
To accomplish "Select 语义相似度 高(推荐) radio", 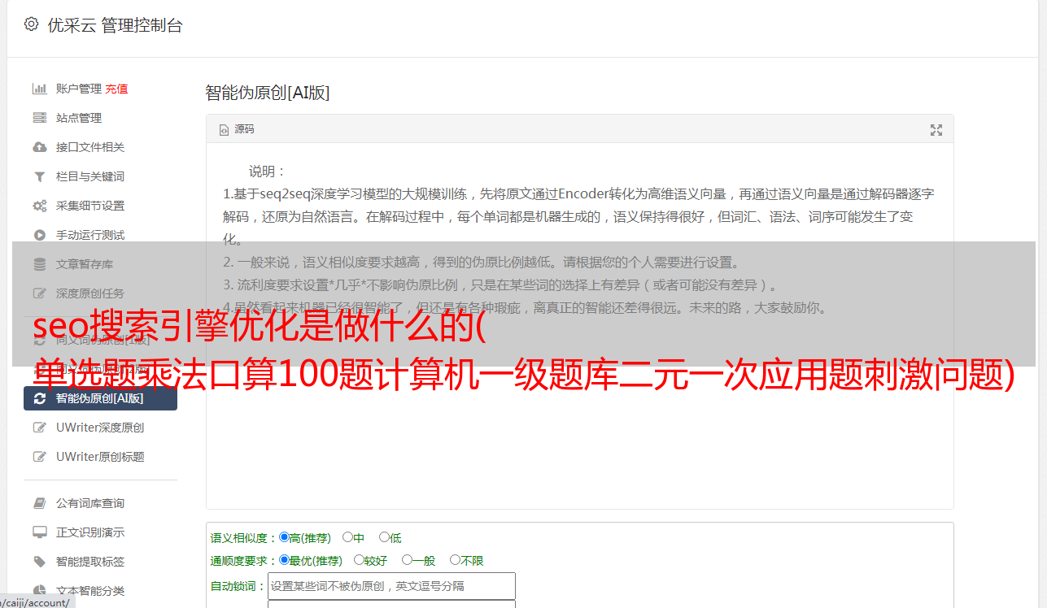I will [x=284, y=537].
